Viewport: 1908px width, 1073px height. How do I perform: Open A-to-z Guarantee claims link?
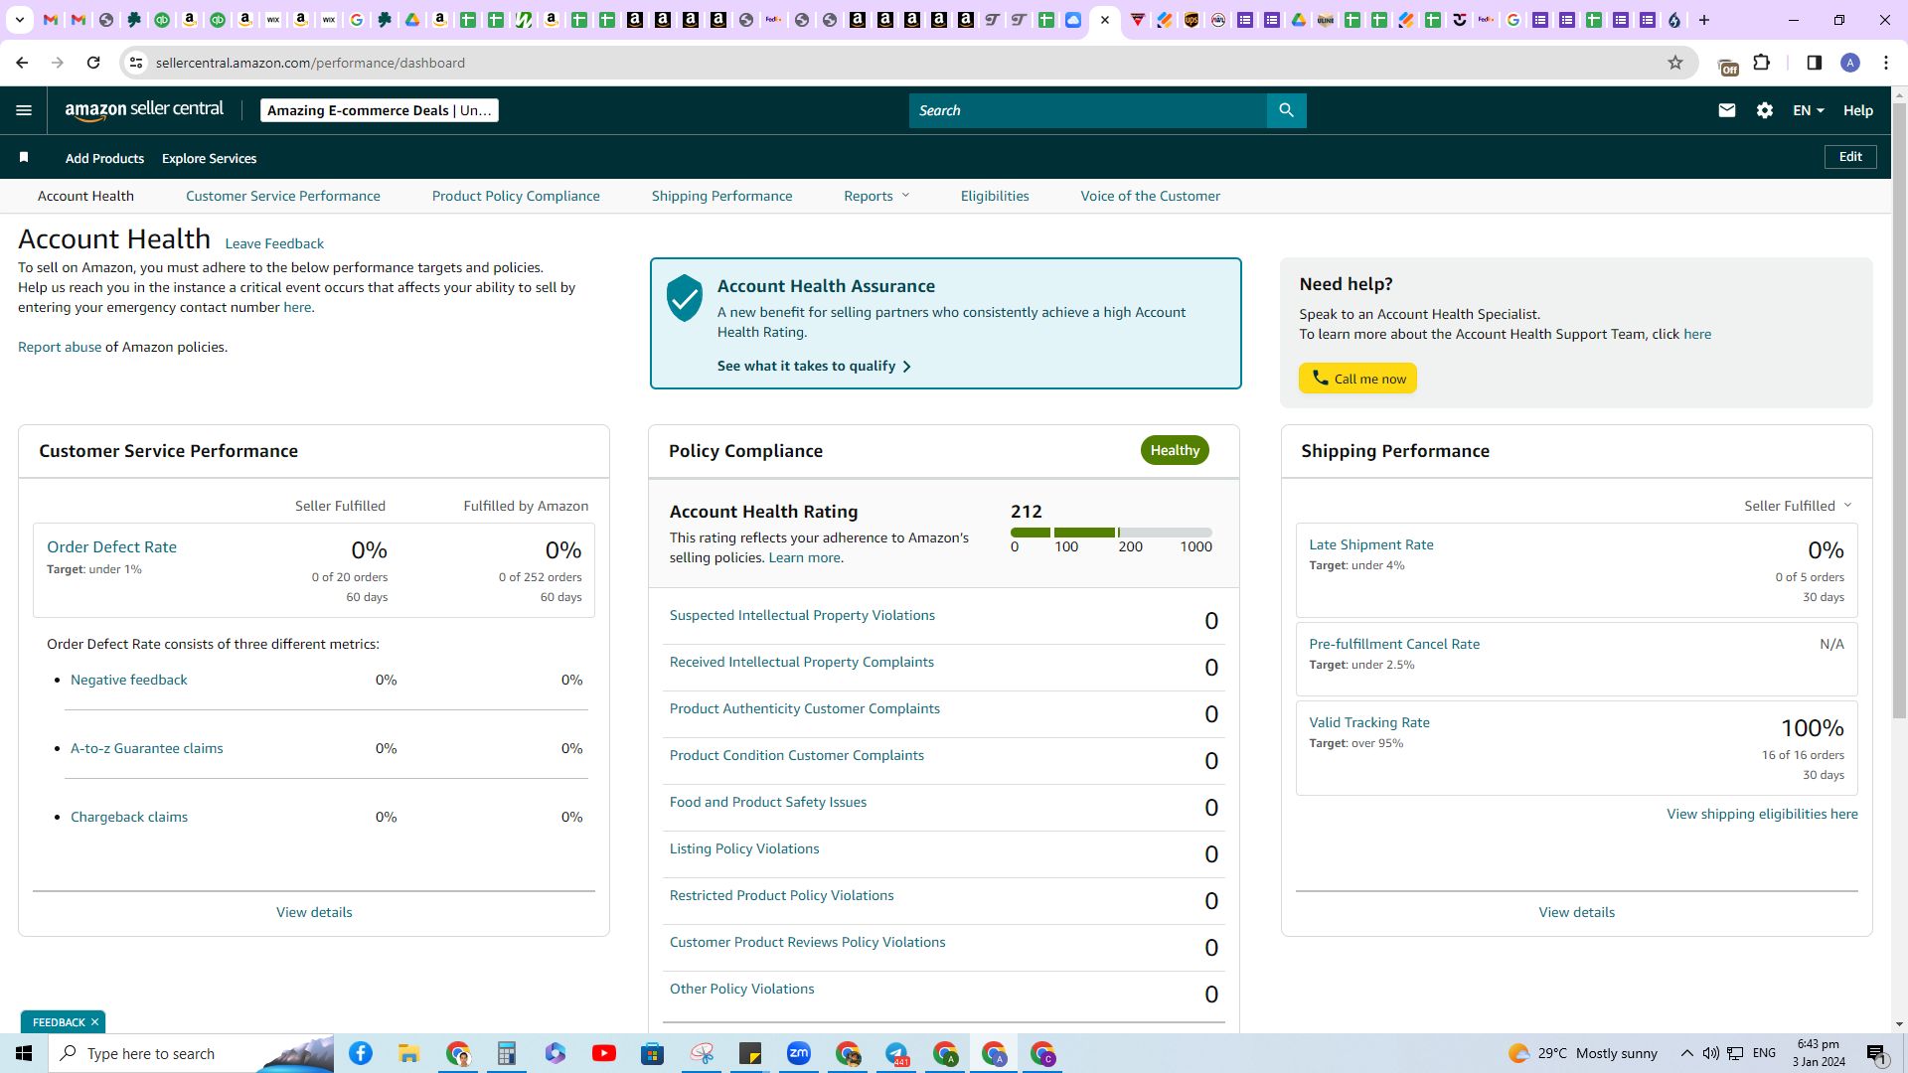(x=147, y=748)
